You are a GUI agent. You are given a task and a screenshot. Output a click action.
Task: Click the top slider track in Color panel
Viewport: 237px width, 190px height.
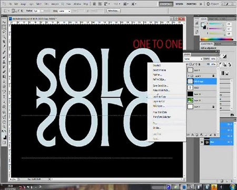pos(216,24)
